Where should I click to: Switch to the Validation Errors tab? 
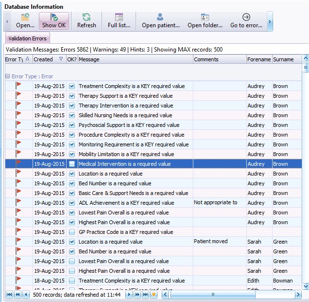pyautogui.click(x=27, y=38)
